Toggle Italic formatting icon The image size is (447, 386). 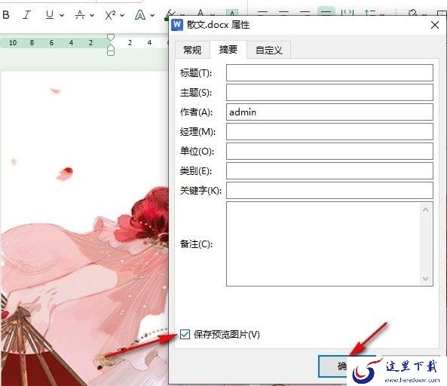[27, 14]
